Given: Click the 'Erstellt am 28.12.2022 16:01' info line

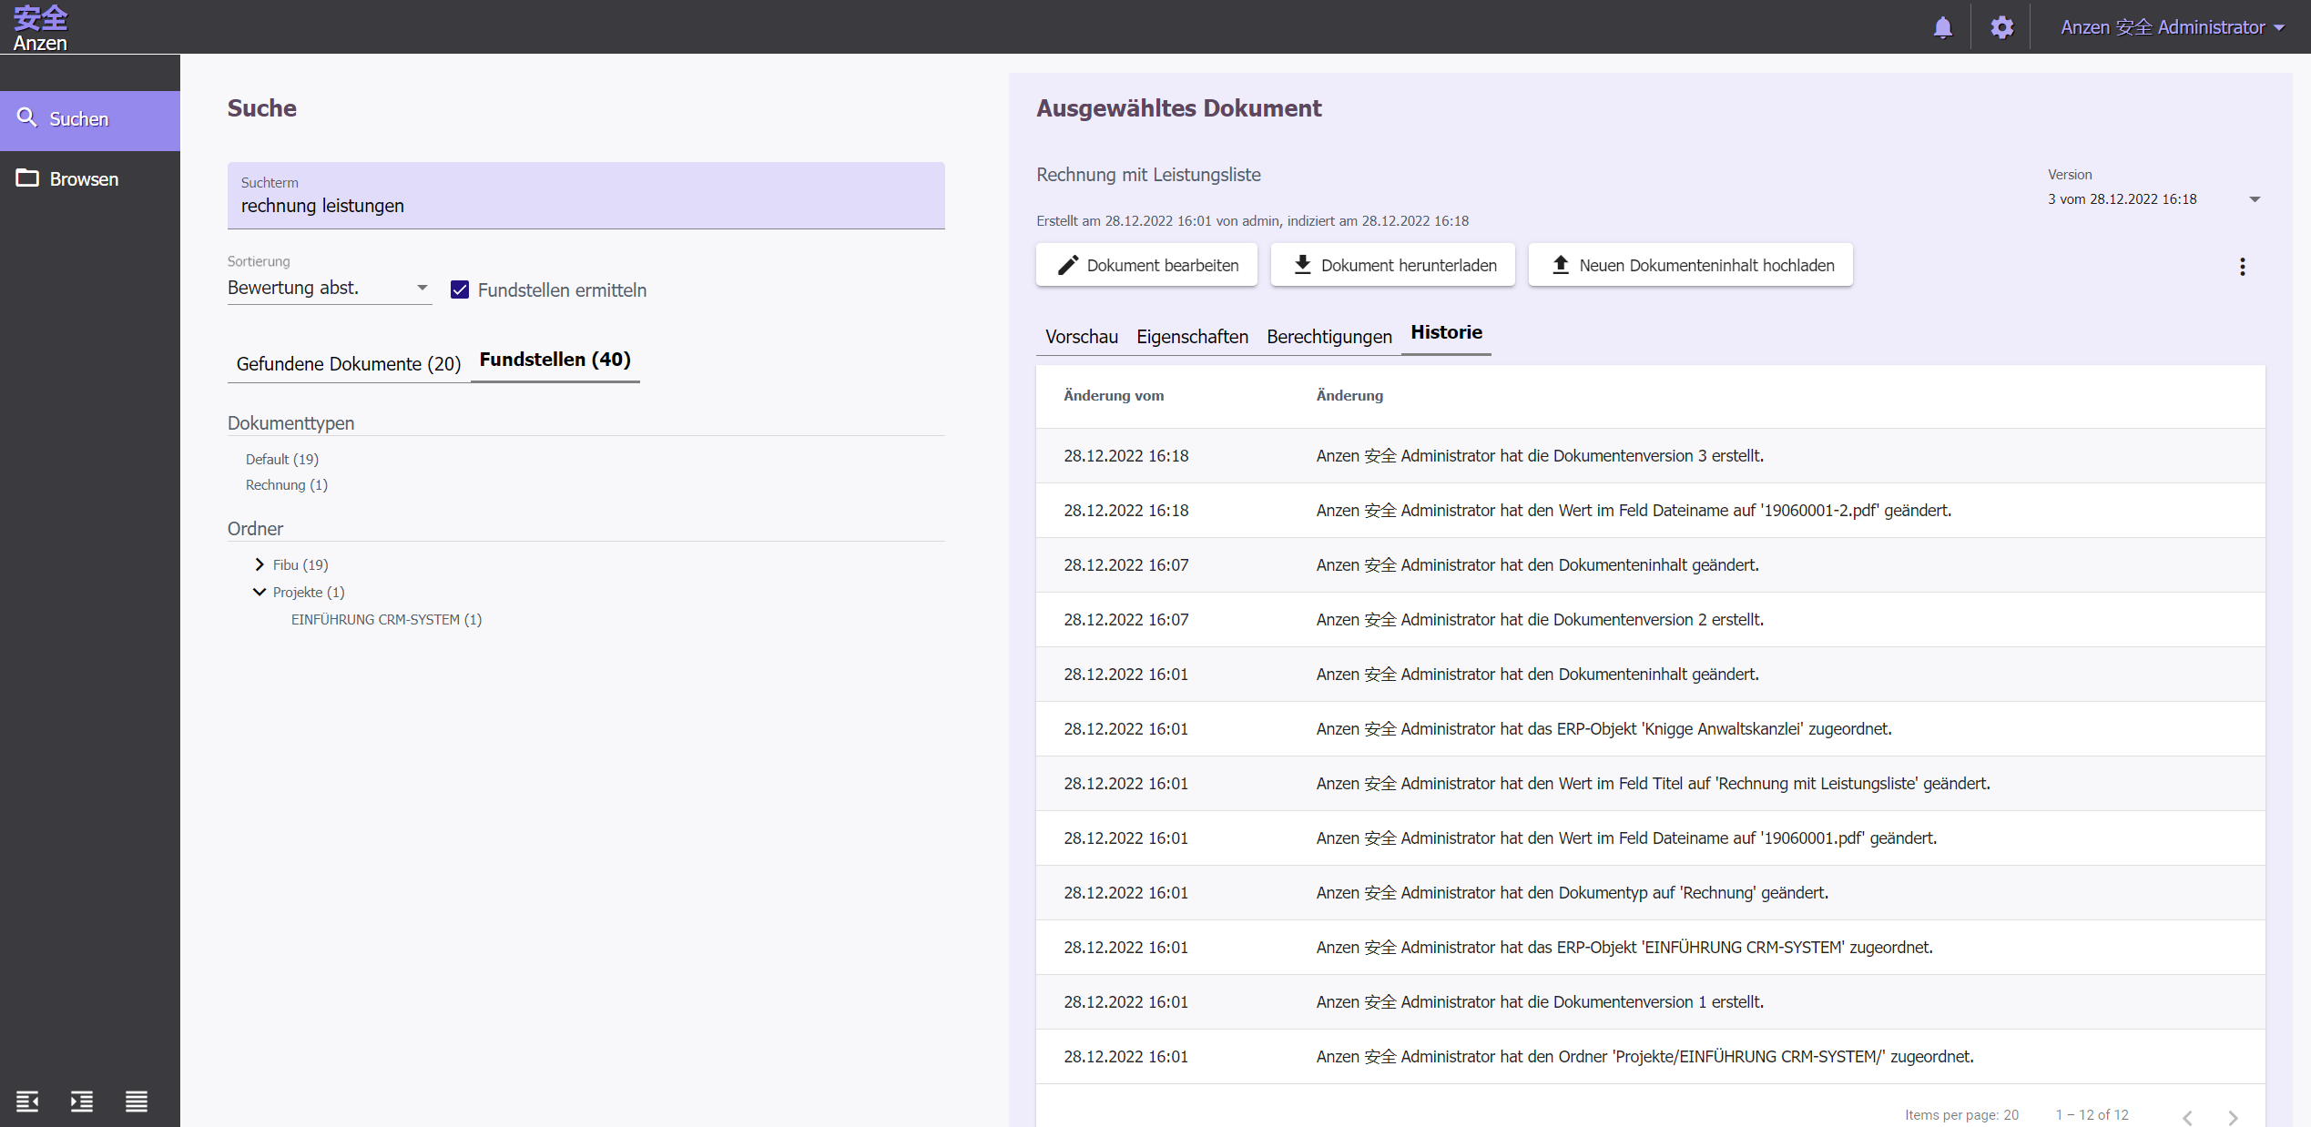Looking at the screenshot, I should tap(1252, 220).
